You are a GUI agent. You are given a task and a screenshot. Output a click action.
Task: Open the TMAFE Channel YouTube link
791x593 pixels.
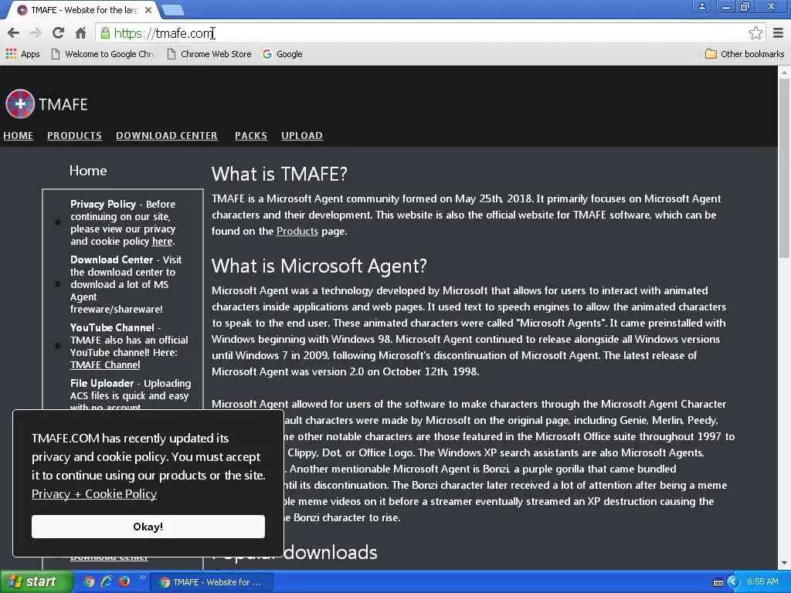pos(105,365)
